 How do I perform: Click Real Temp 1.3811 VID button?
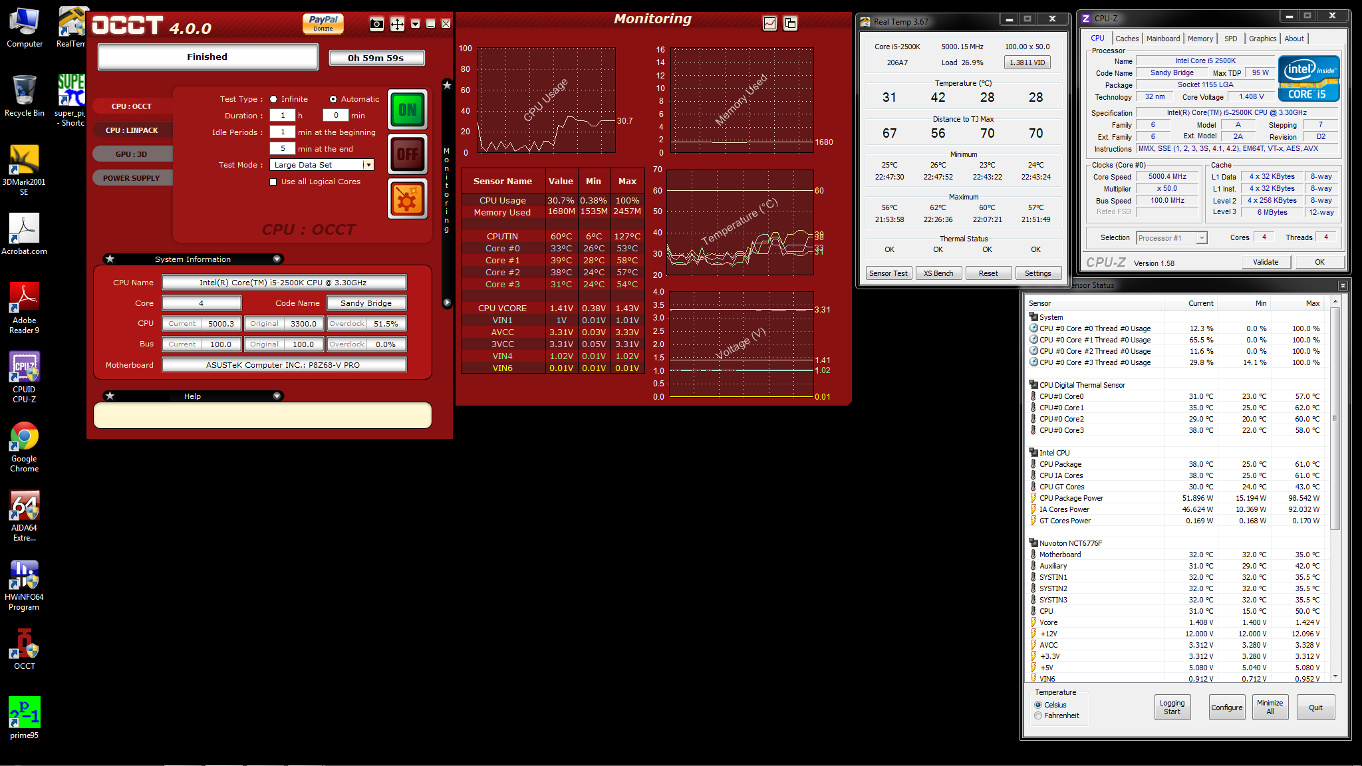click(1027, 63)
